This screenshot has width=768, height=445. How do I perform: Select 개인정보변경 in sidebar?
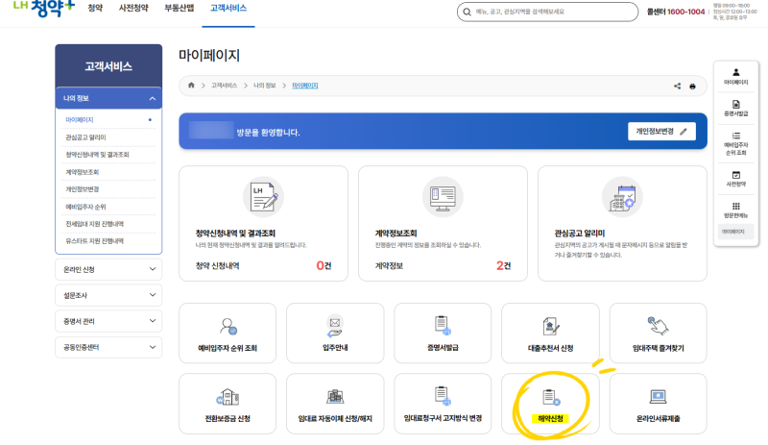click(83, 189)
